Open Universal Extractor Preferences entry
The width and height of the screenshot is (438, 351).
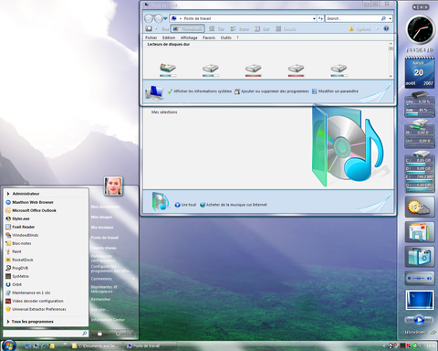pos(36,309)
